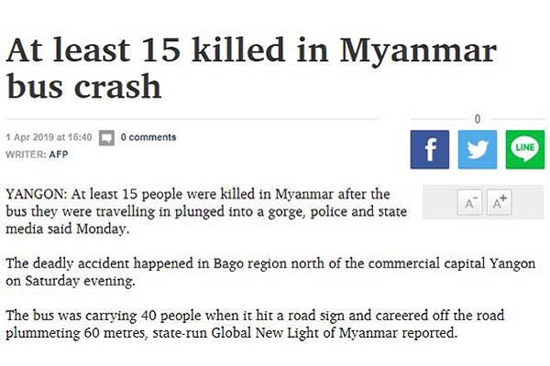Screen dimensions: 550x366
Task: Click the comment bubble icon
Action: point(106,137)
